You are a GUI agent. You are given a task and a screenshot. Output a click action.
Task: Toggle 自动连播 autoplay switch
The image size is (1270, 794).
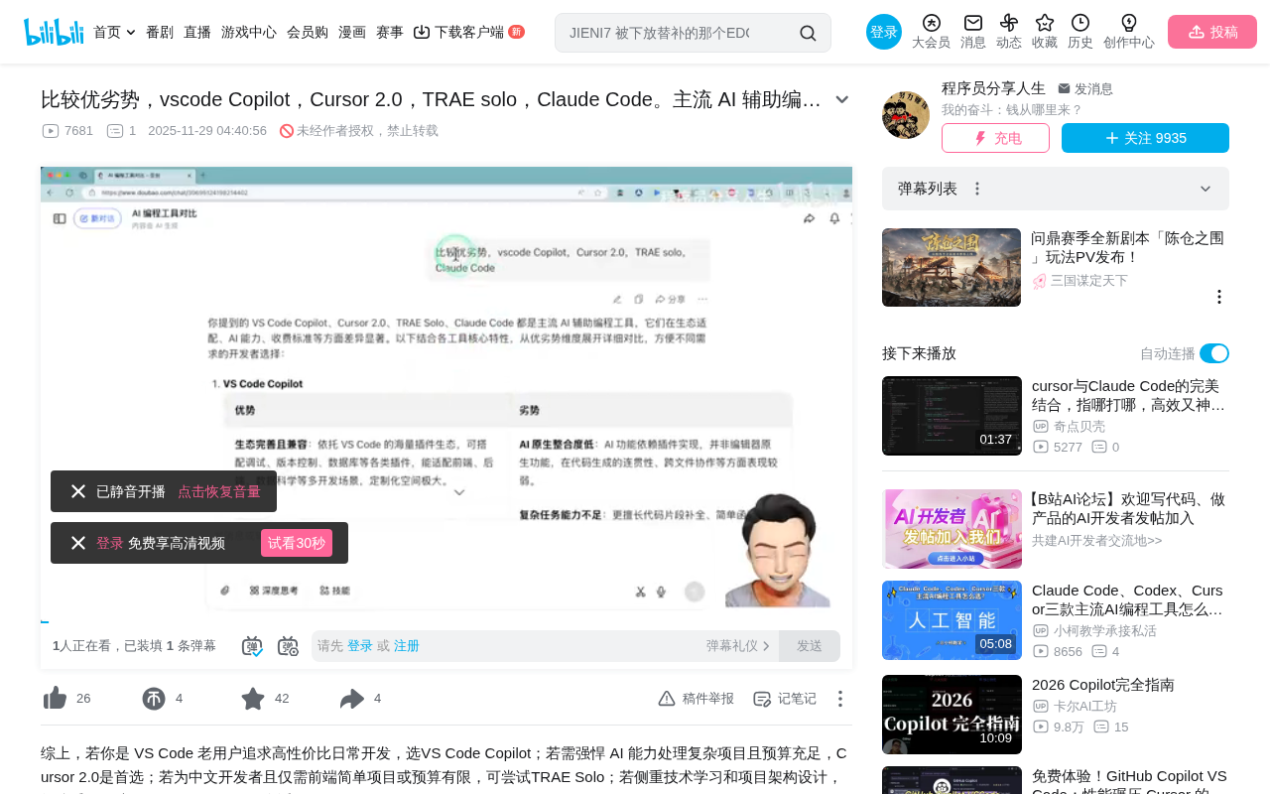coord(1214,353)
